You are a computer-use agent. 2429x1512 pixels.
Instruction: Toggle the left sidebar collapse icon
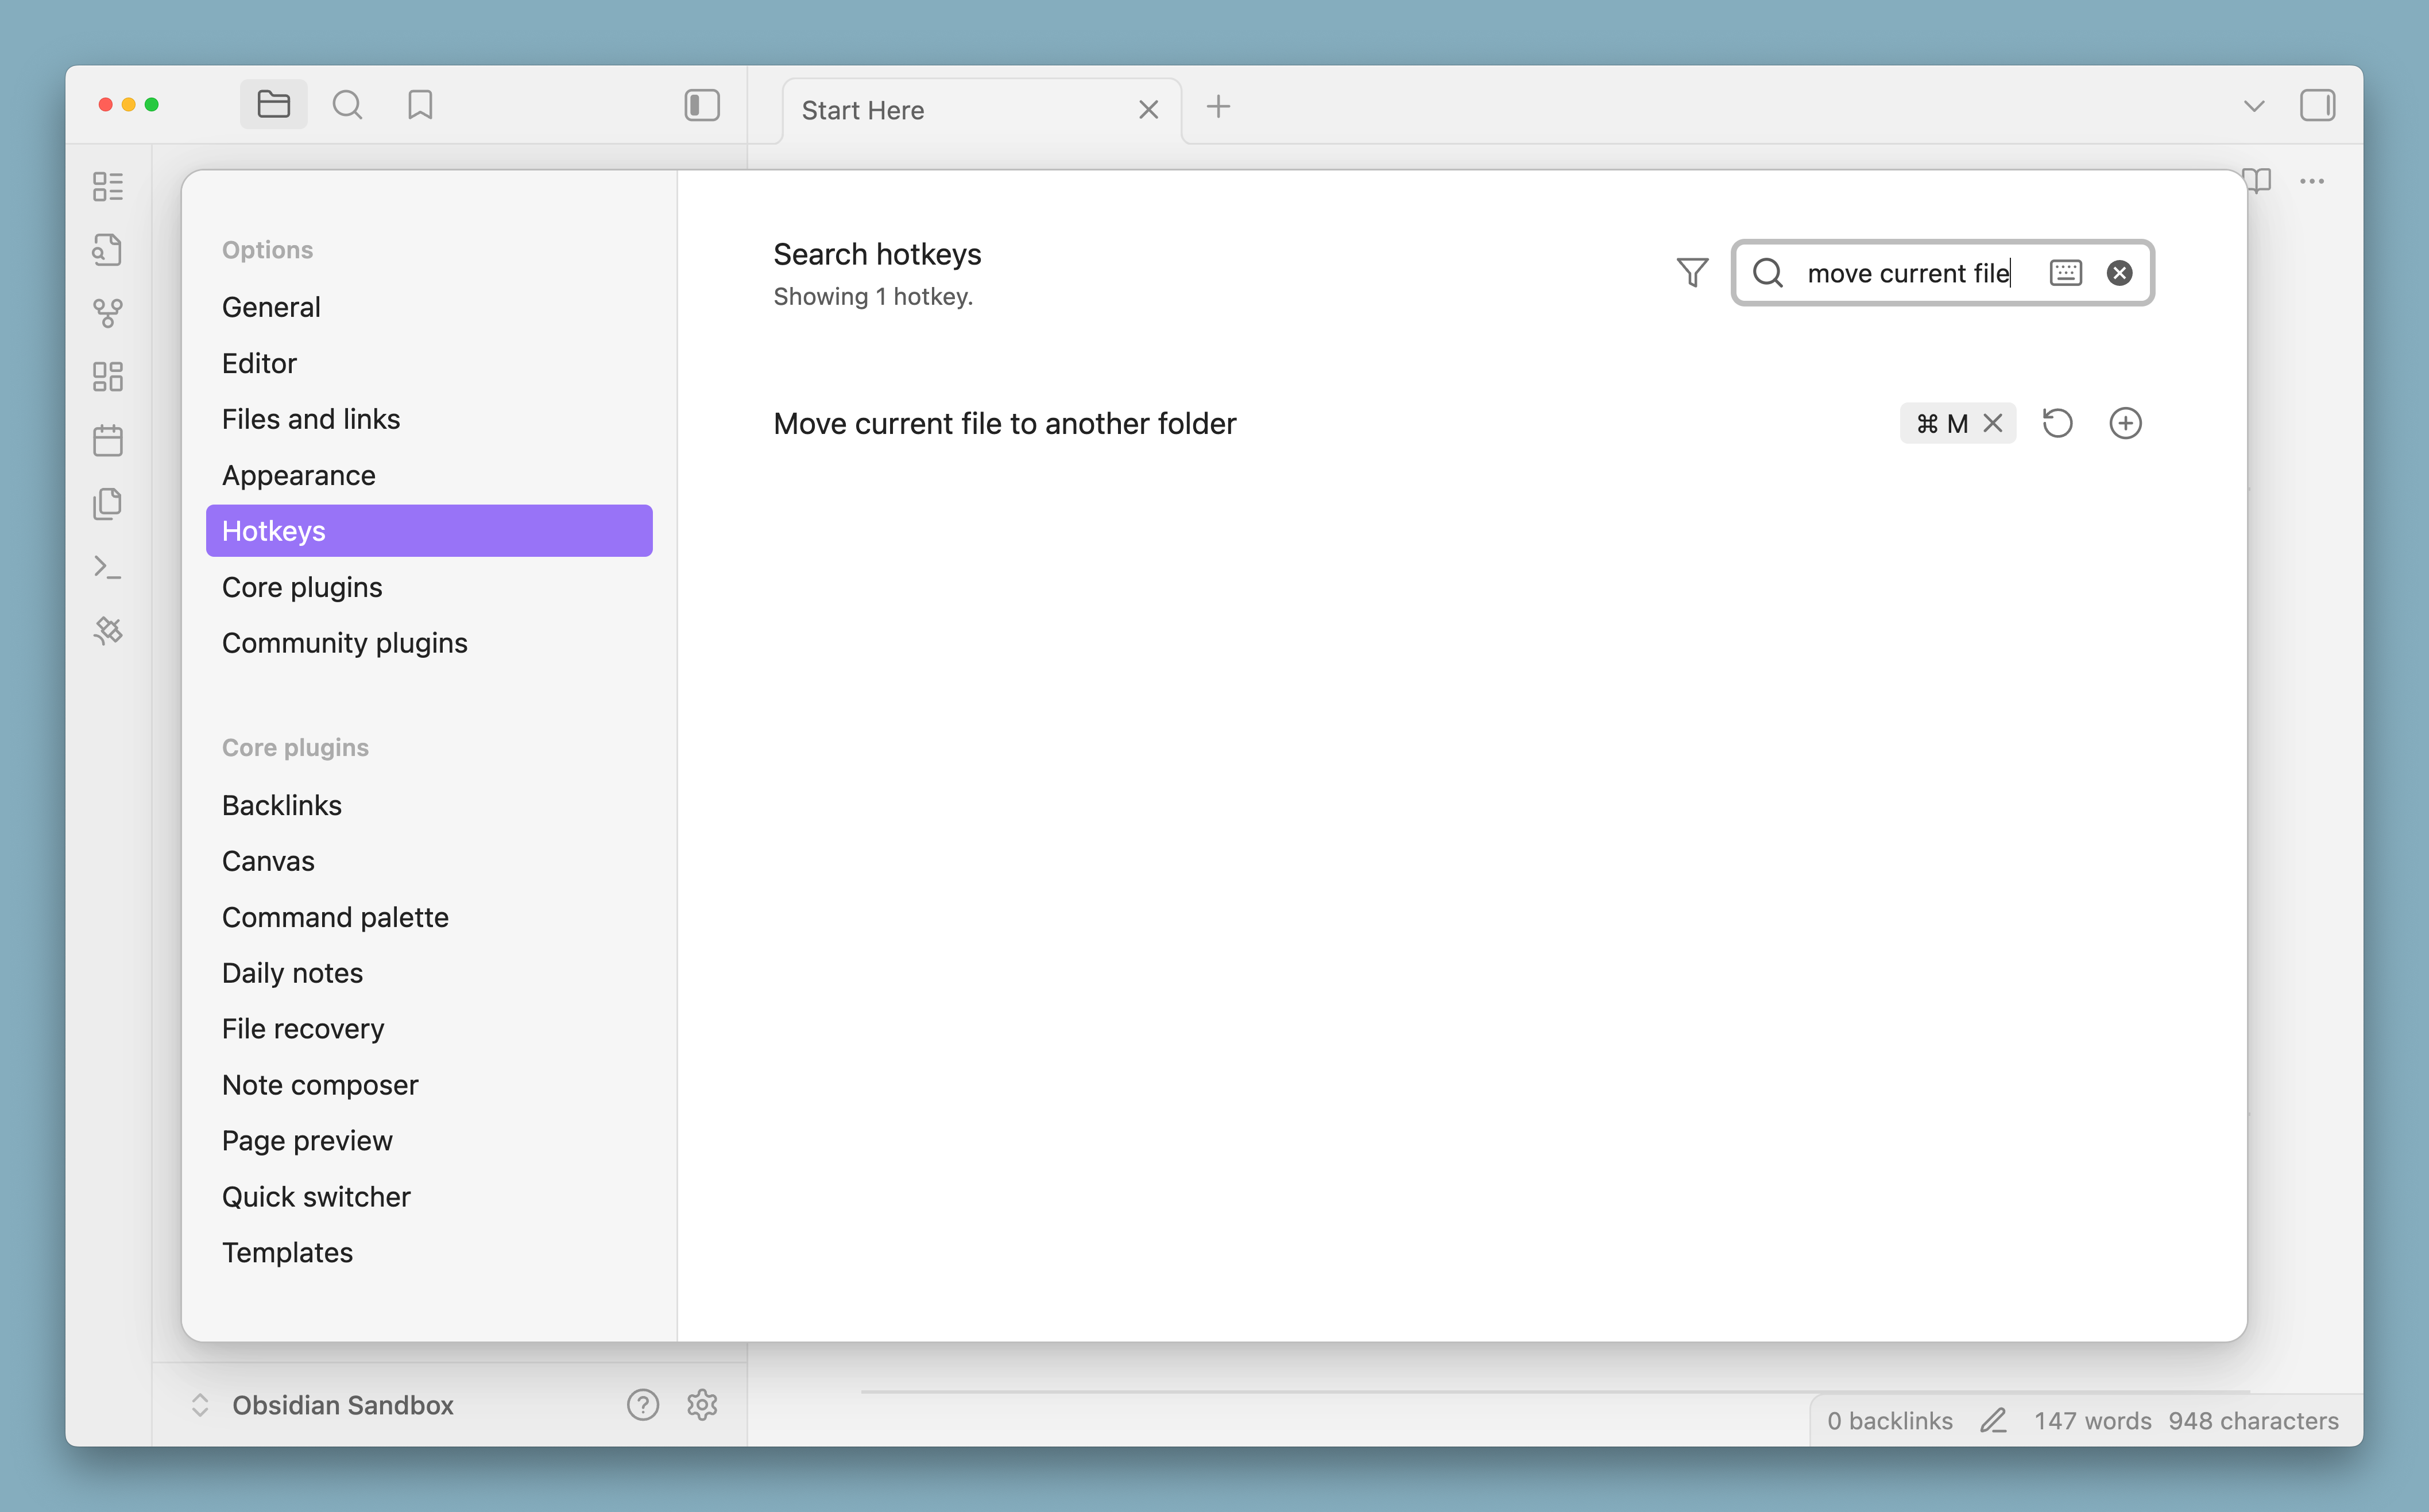701,105
